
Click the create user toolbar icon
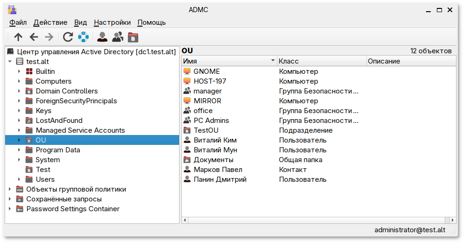[x=102, y=37]
